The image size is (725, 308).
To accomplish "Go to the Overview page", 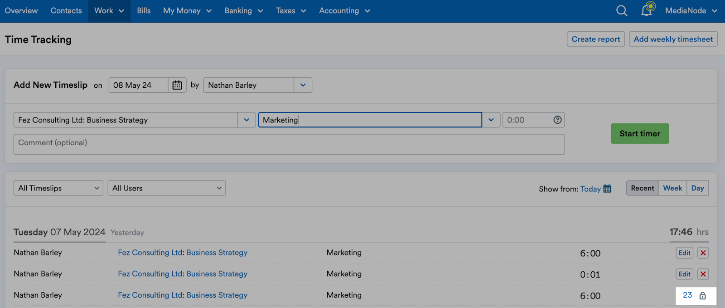I will point(21,10).
